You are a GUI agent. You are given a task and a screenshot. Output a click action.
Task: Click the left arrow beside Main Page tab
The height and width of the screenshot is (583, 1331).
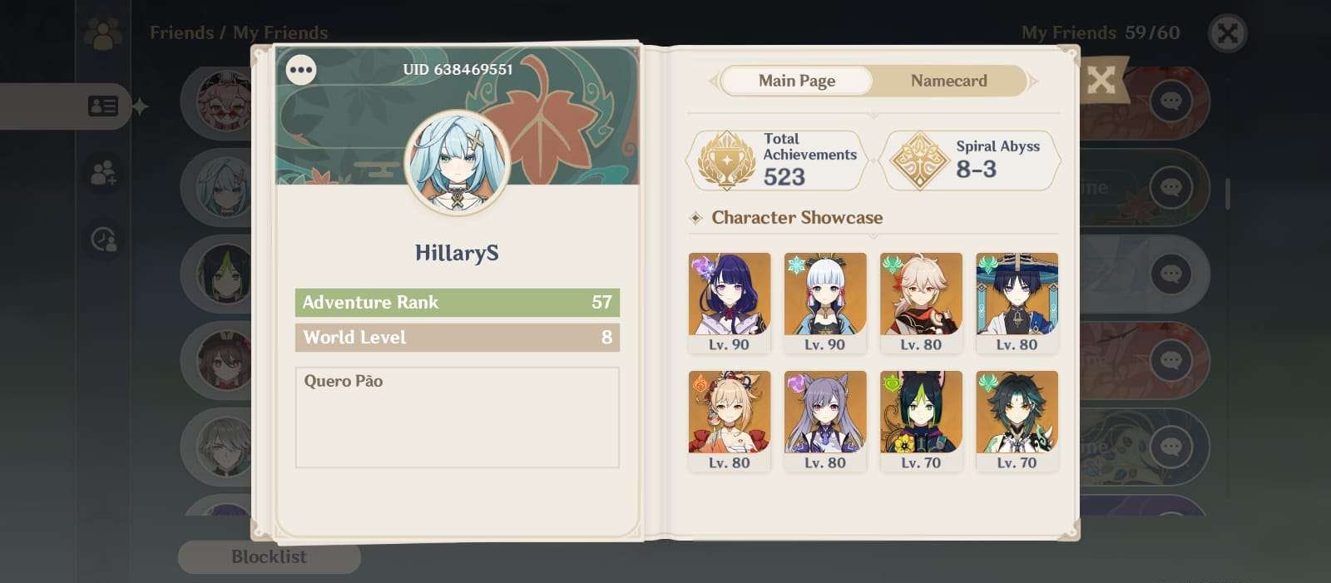[713, 82]
